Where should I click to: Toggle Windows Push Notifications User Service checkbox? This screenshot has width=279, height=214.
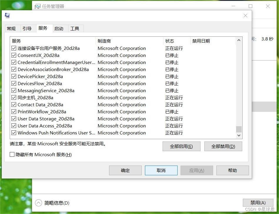tap(14, 133)
